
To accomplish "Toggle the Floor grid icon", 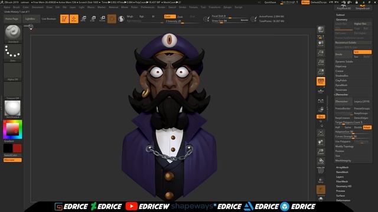I will [321, 91].
